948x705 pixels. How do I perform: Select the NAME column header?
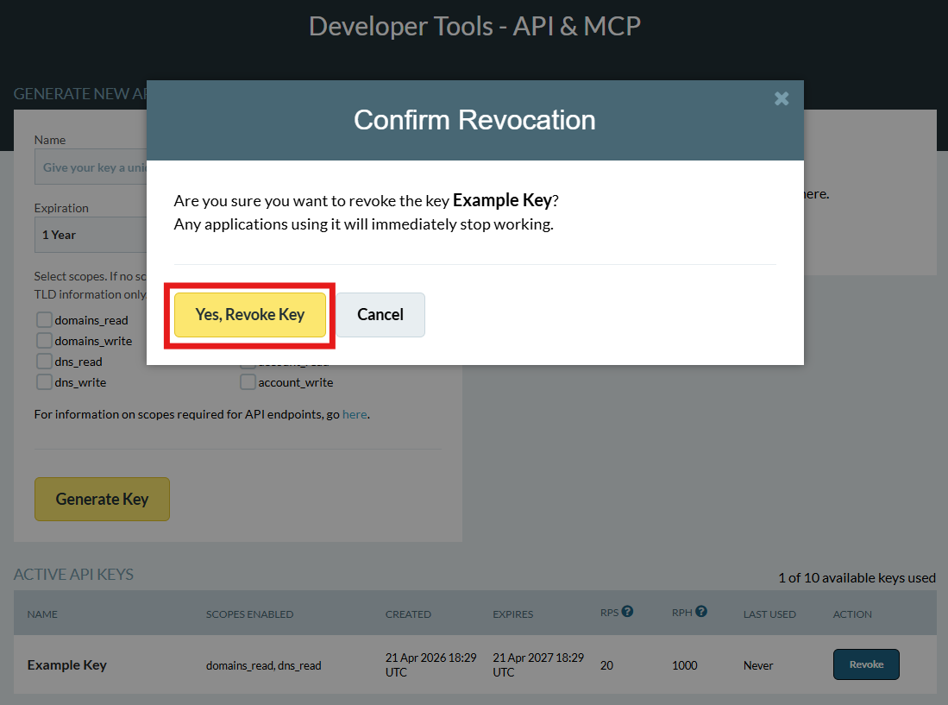(42, 614)
